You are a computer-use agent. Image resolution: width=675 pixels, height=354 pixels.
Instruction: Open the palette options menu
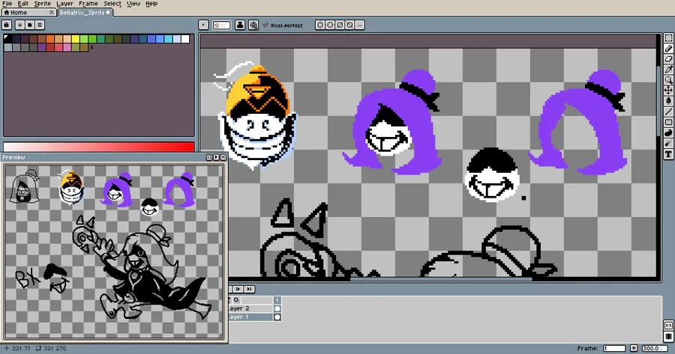click(40, 25)
